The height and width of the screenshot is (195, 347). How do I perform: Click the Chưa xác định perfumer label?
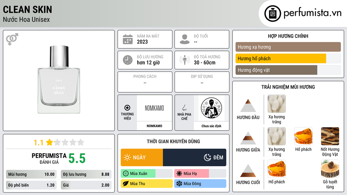pos(211,126)
